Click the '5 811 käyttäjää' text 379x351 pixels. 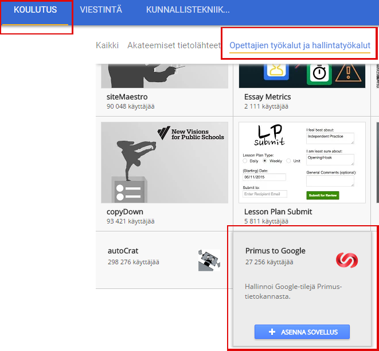click(x=266, y=221)
